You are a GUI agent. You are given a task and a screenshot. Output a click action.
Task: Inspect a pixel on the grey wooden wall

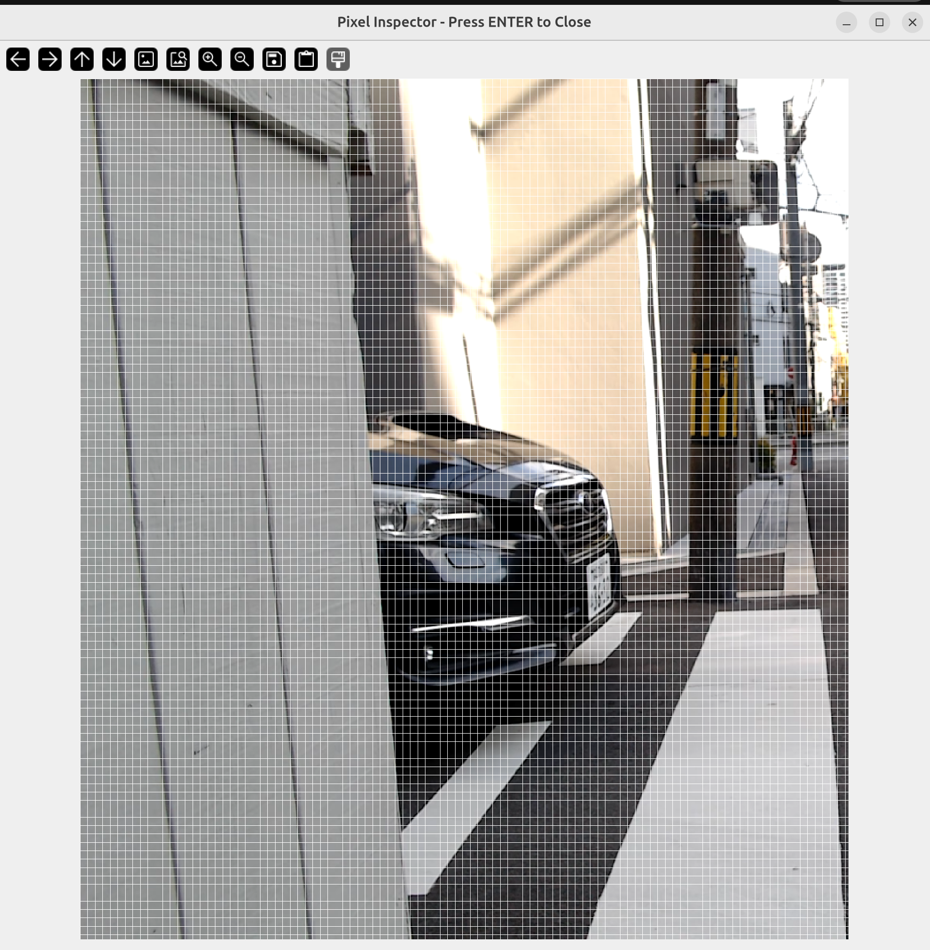tap(220, 489)
